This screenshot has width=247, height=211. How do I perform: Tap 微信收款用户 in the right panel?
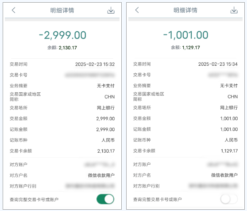click(x=224, y=175)
